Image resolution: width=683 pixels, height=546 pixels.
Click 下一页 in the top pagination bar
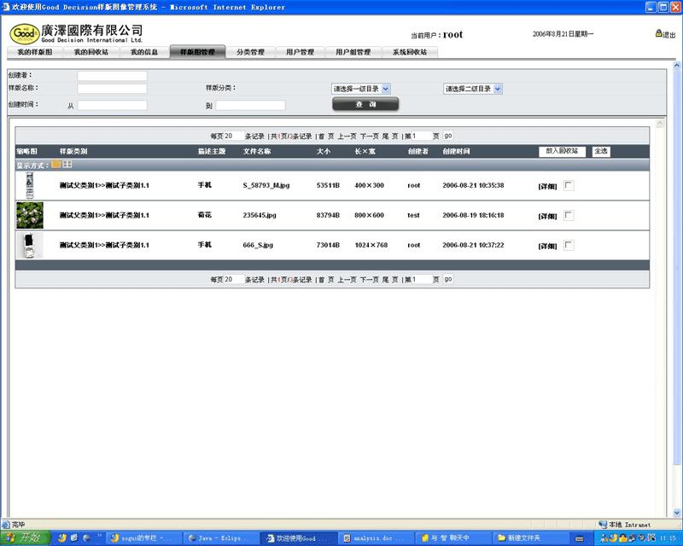[369, 136]
